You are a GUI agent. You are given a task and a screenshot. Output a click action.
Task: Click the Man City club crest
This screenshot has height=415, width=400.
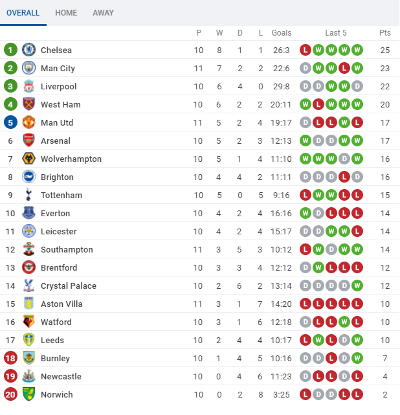click(28, 68)
